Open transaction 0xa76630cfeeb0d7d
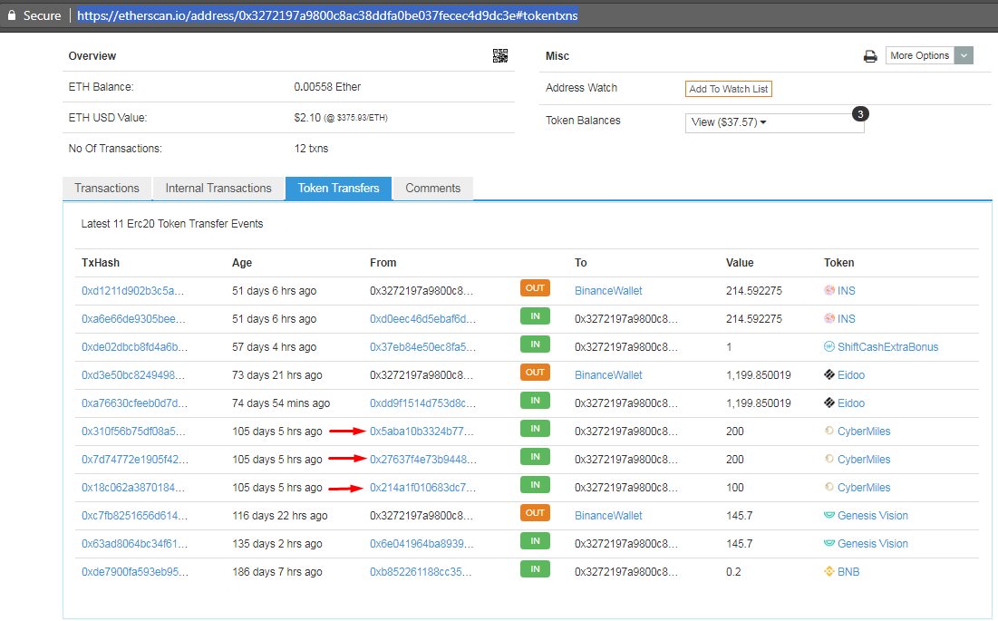The image size is (998, 621). (134, 403)
